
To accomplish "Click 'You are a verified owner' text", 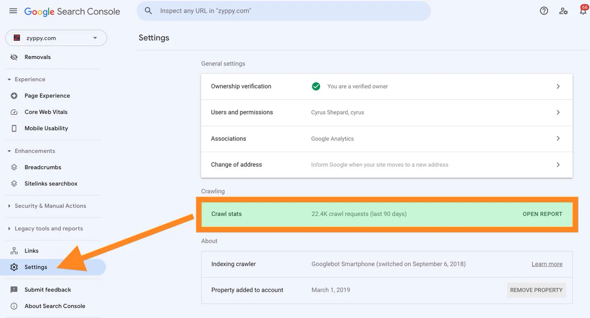I will click(357, 86).
